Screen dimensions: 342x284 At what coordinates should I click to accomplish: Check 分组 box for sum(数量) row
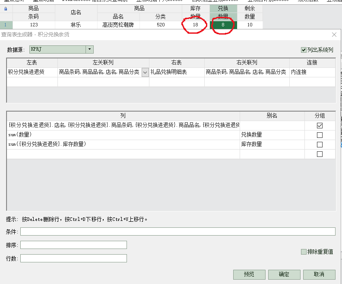tap(320, 135)
